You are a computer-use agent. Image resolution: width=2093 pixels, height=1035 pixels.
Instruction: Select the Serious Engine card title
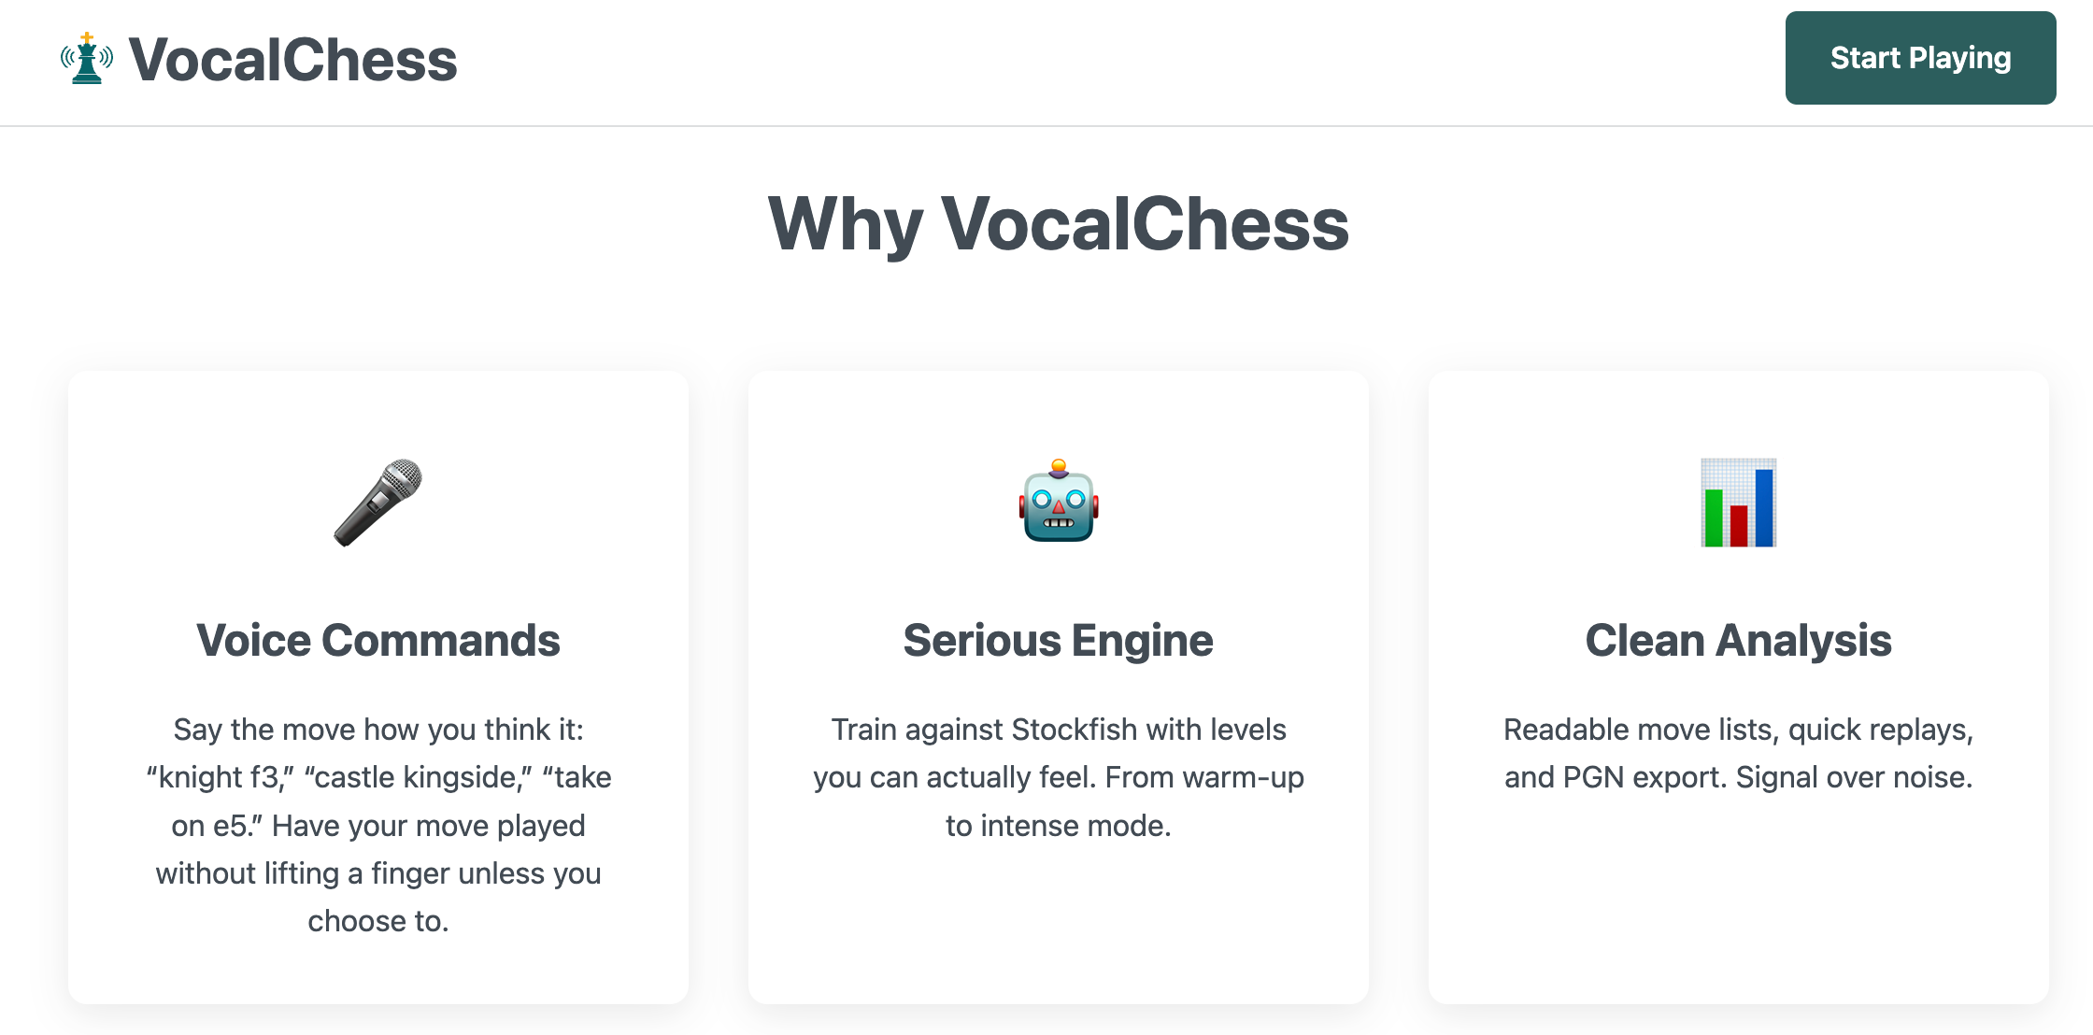pyautogui.click(x=1058, y=641)
